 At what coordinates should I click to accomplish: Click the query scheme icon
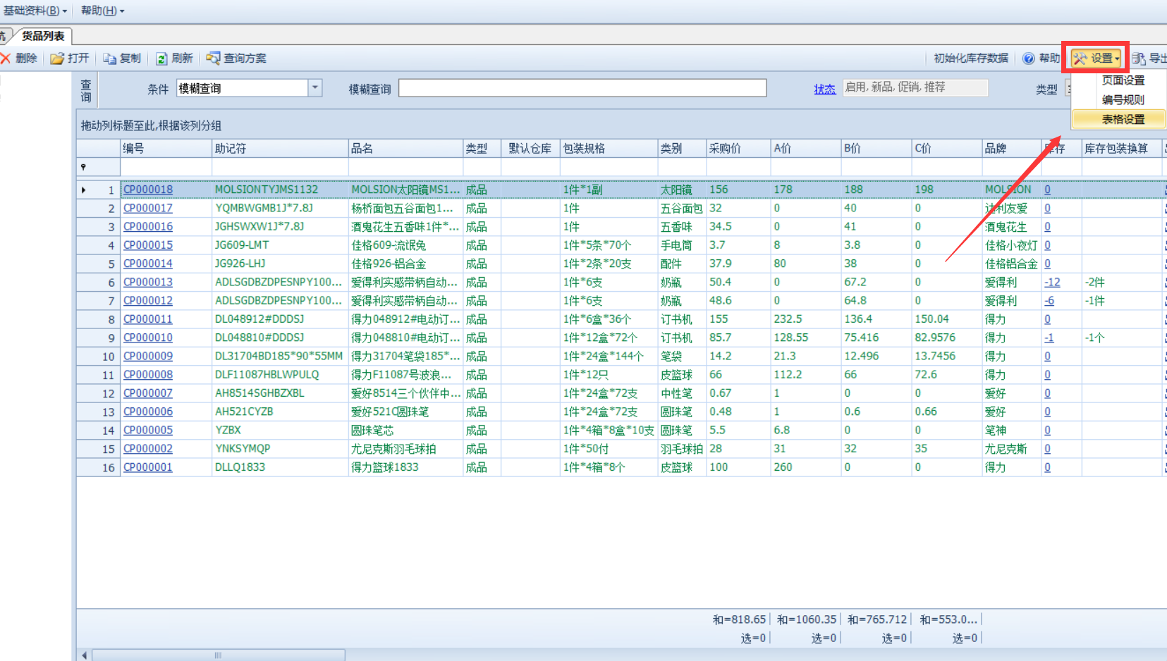pyautogui.click(x=213, y=58)
